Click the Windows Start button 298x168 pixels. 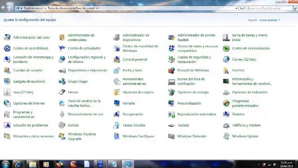click(x=5, y=164)
